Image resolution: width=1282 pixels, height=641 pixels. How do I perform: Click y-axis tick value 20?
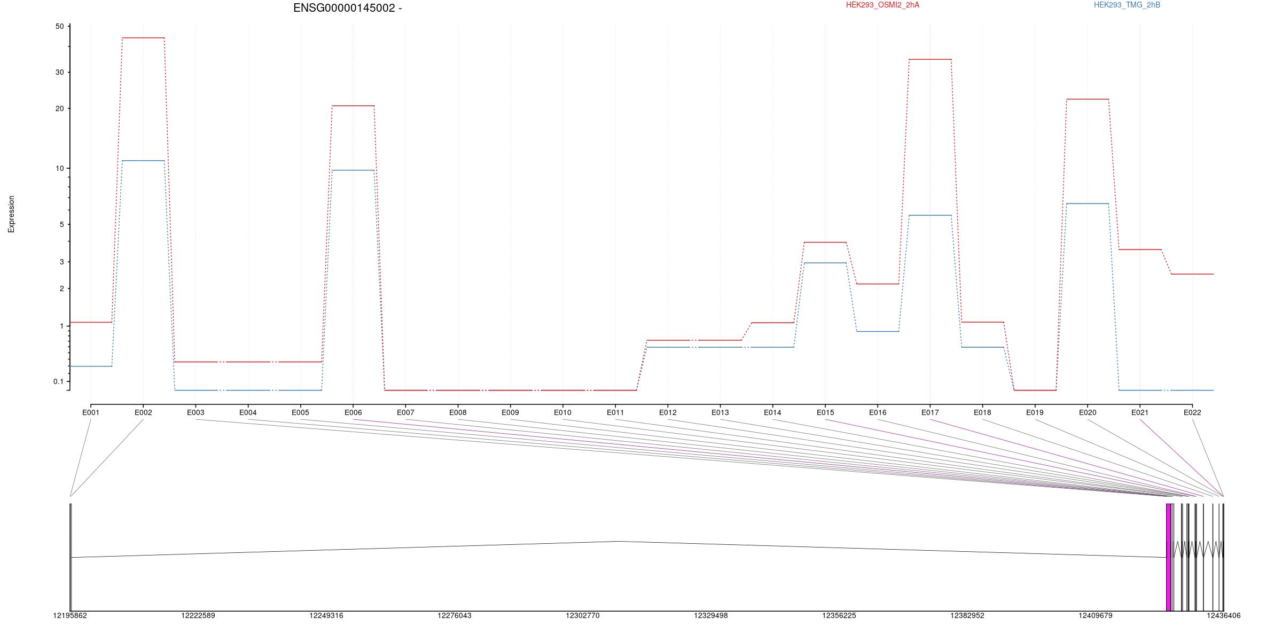point(59,108)
